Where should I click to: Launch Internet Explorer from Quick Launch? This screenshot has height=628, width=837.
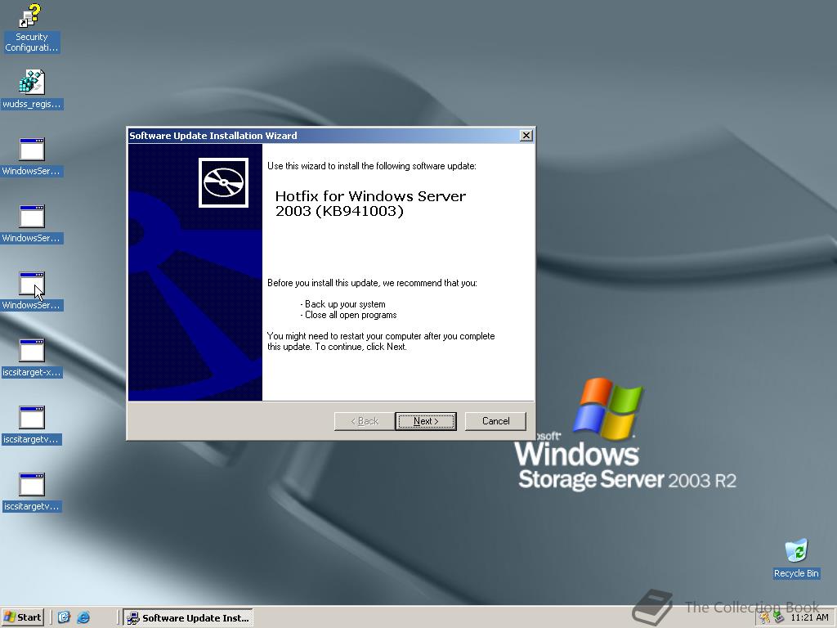coord(83,617)
